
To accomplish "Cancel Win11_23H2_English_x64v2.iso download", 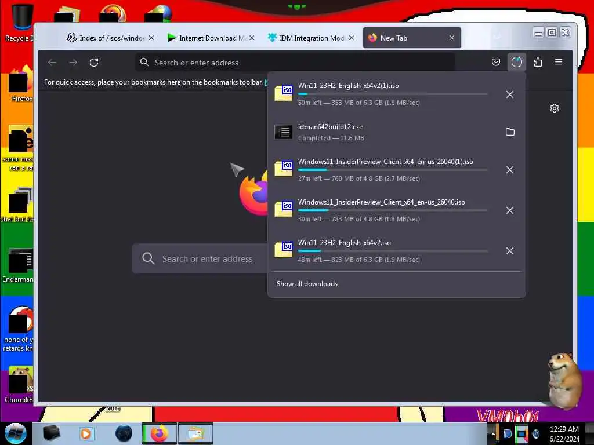I will (x=510, y=251).
